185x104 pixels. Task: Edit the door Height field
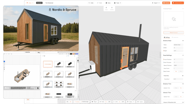(178, 51)
